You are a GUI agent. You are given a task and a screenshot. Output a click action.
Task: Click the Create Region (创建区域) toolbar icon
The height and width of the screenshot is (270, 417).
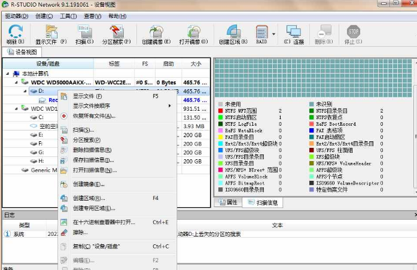(233, 34)
